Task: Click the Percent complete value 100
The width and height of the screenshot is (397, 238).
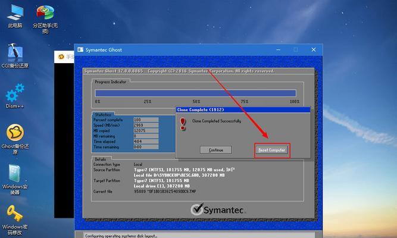Action: pos(146,120)
